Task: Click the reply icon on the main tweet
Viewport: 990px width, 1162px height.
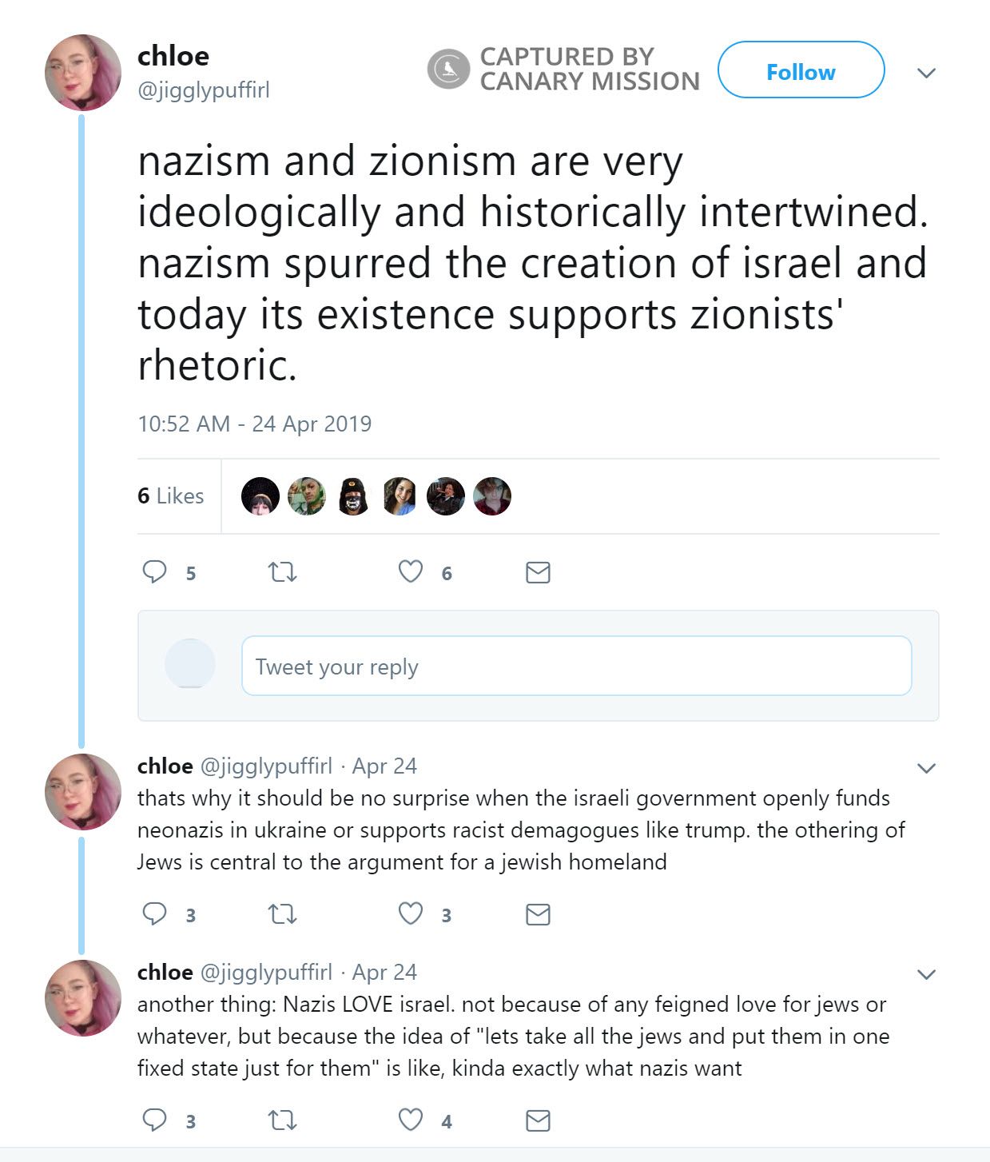Action: pyautogui.click(x=154, y=571)
